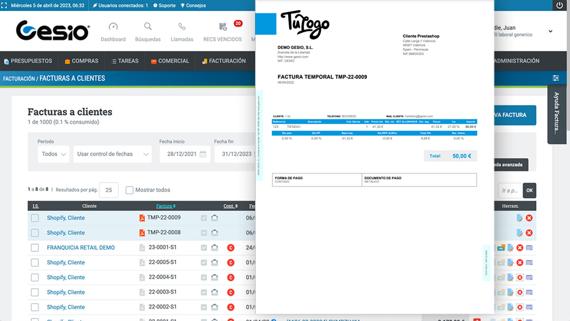570x321 pixels.
Task: Click Fecha inicio date field 28/12/2021
Action: [x=185, y=154]
